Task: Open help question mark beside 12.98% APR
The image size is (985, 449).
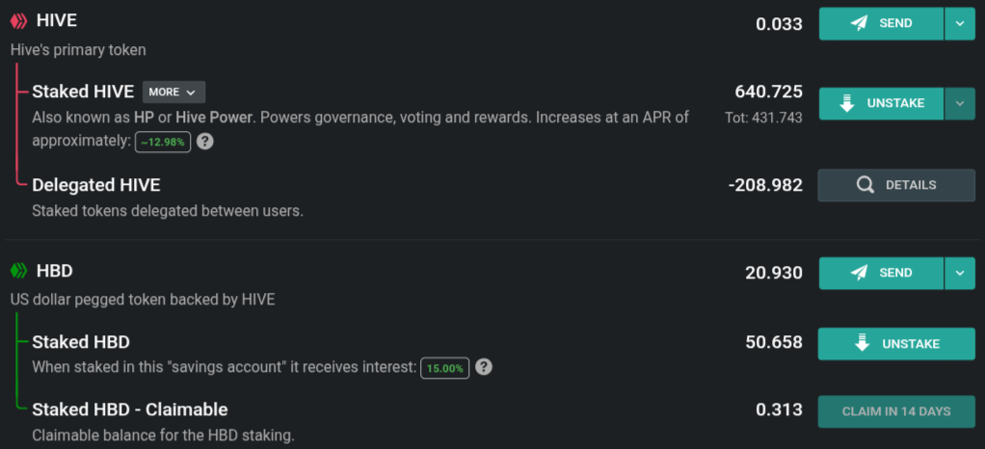Action: (x=204, y=142)
